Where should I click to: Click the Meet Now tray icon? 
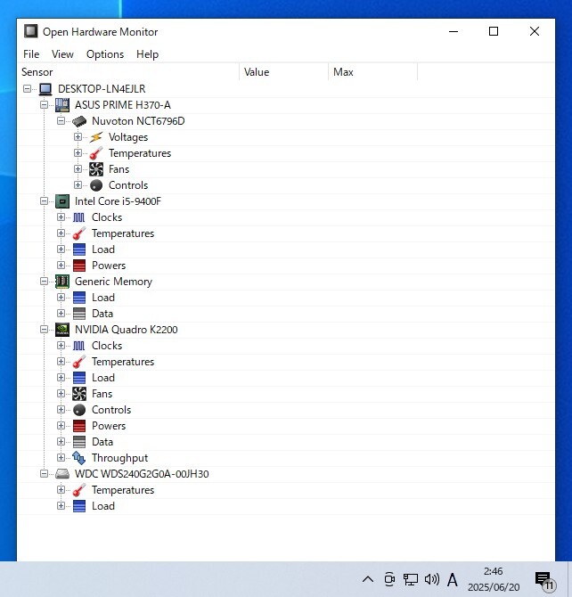coord(389,579)
